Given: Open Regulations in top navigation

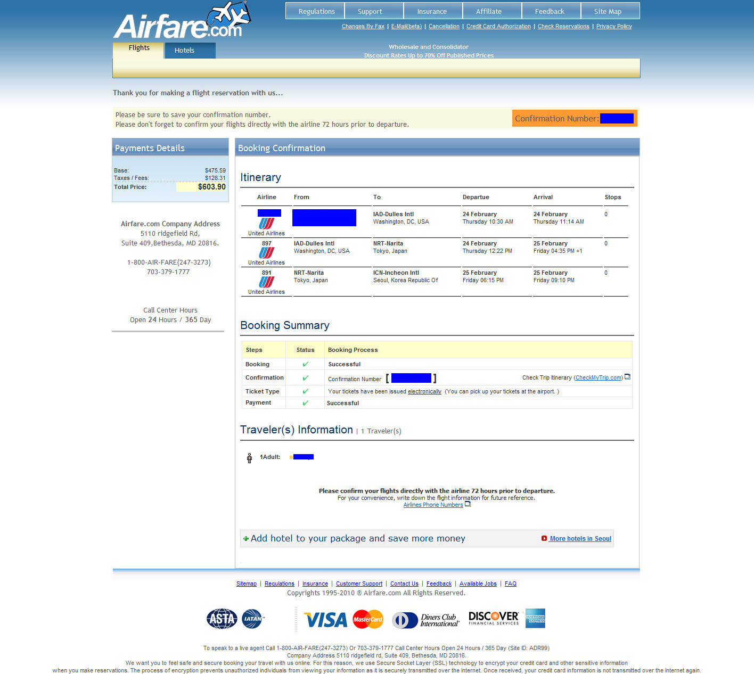Looking at the screenshot, I should 316,11.
